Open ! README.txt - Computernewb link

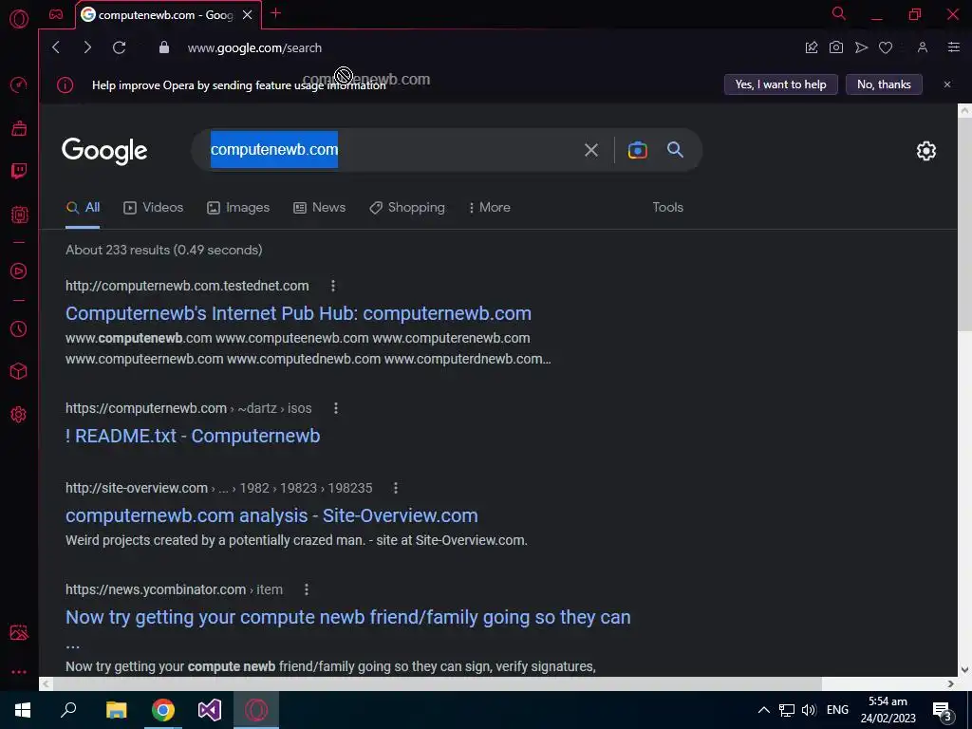click(193, 436)
